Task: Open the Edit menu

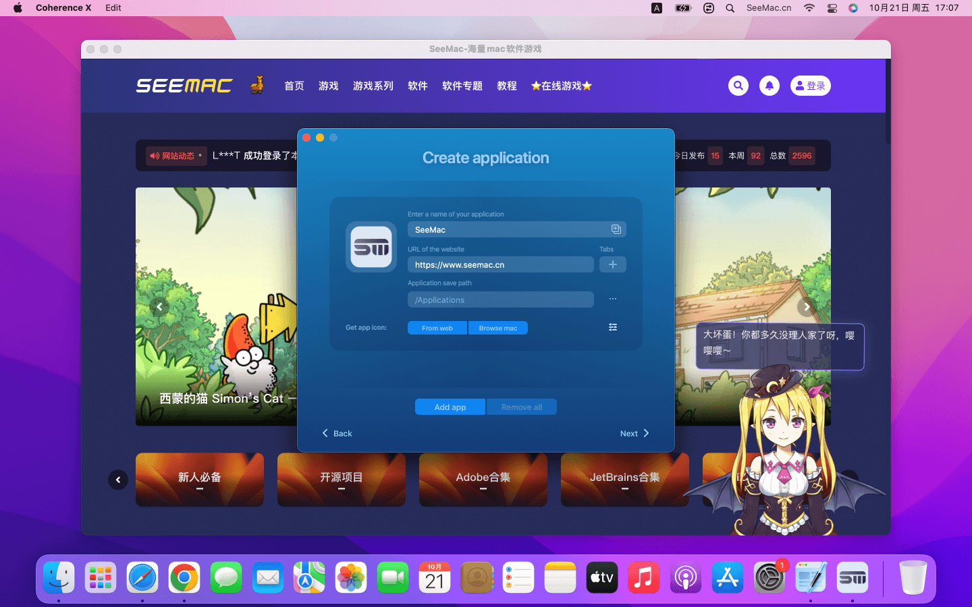Action: [113, 8]
